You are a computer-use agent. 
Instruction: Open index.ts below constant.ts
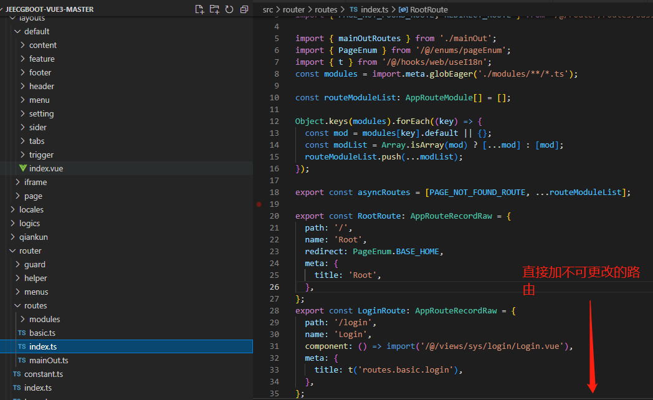coord(126,388)
